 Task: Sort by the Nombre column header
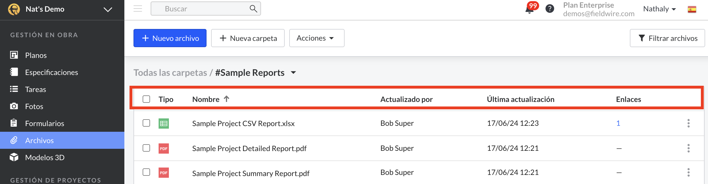pyautogui.click(x=206, y=99)
